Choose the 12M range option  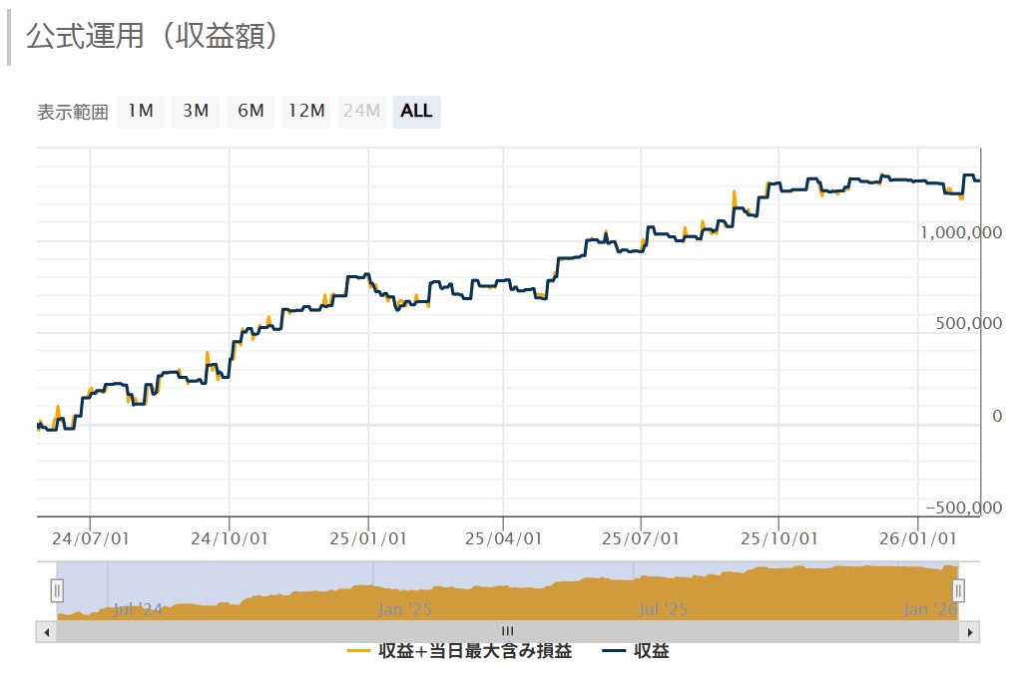coord(305,112)
